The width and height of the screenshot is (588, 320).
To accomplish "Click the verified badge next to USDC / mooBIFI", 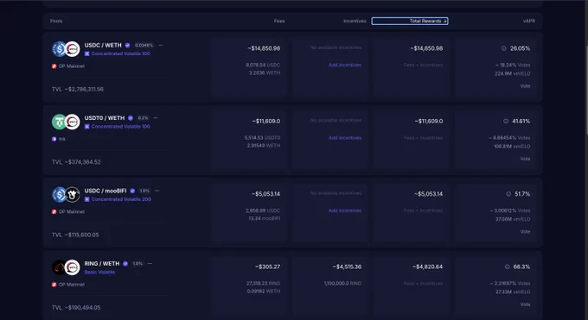I will pos(132,191).
